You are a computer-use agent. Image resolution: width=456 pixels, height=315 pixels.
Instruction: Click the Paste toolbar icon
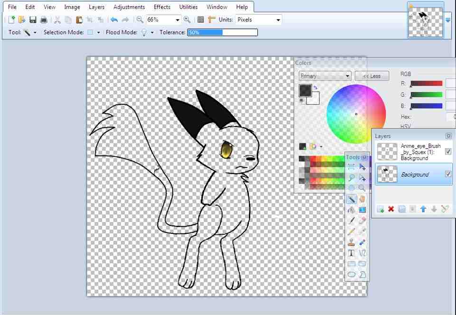(79, 20)
